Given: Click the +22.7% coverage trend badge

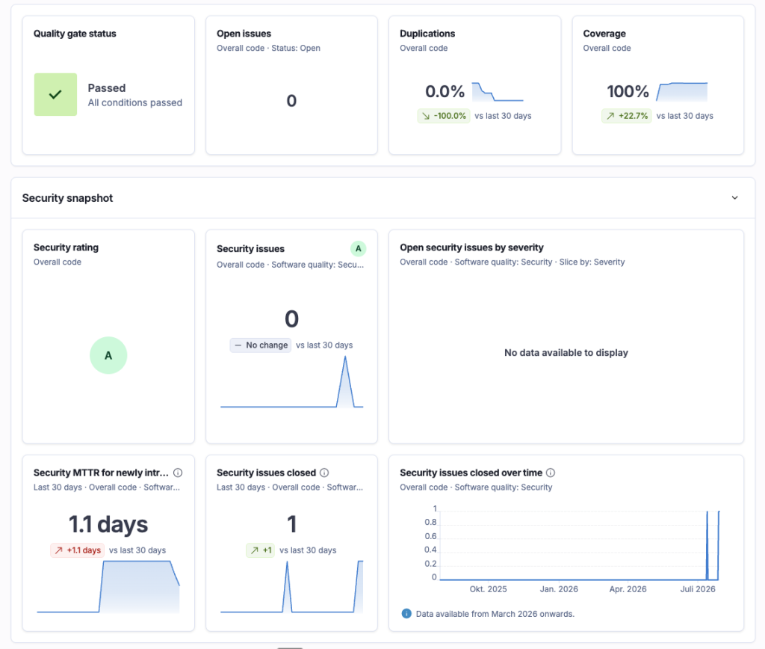Looking at the screenshot, I should tap(627, 116).
